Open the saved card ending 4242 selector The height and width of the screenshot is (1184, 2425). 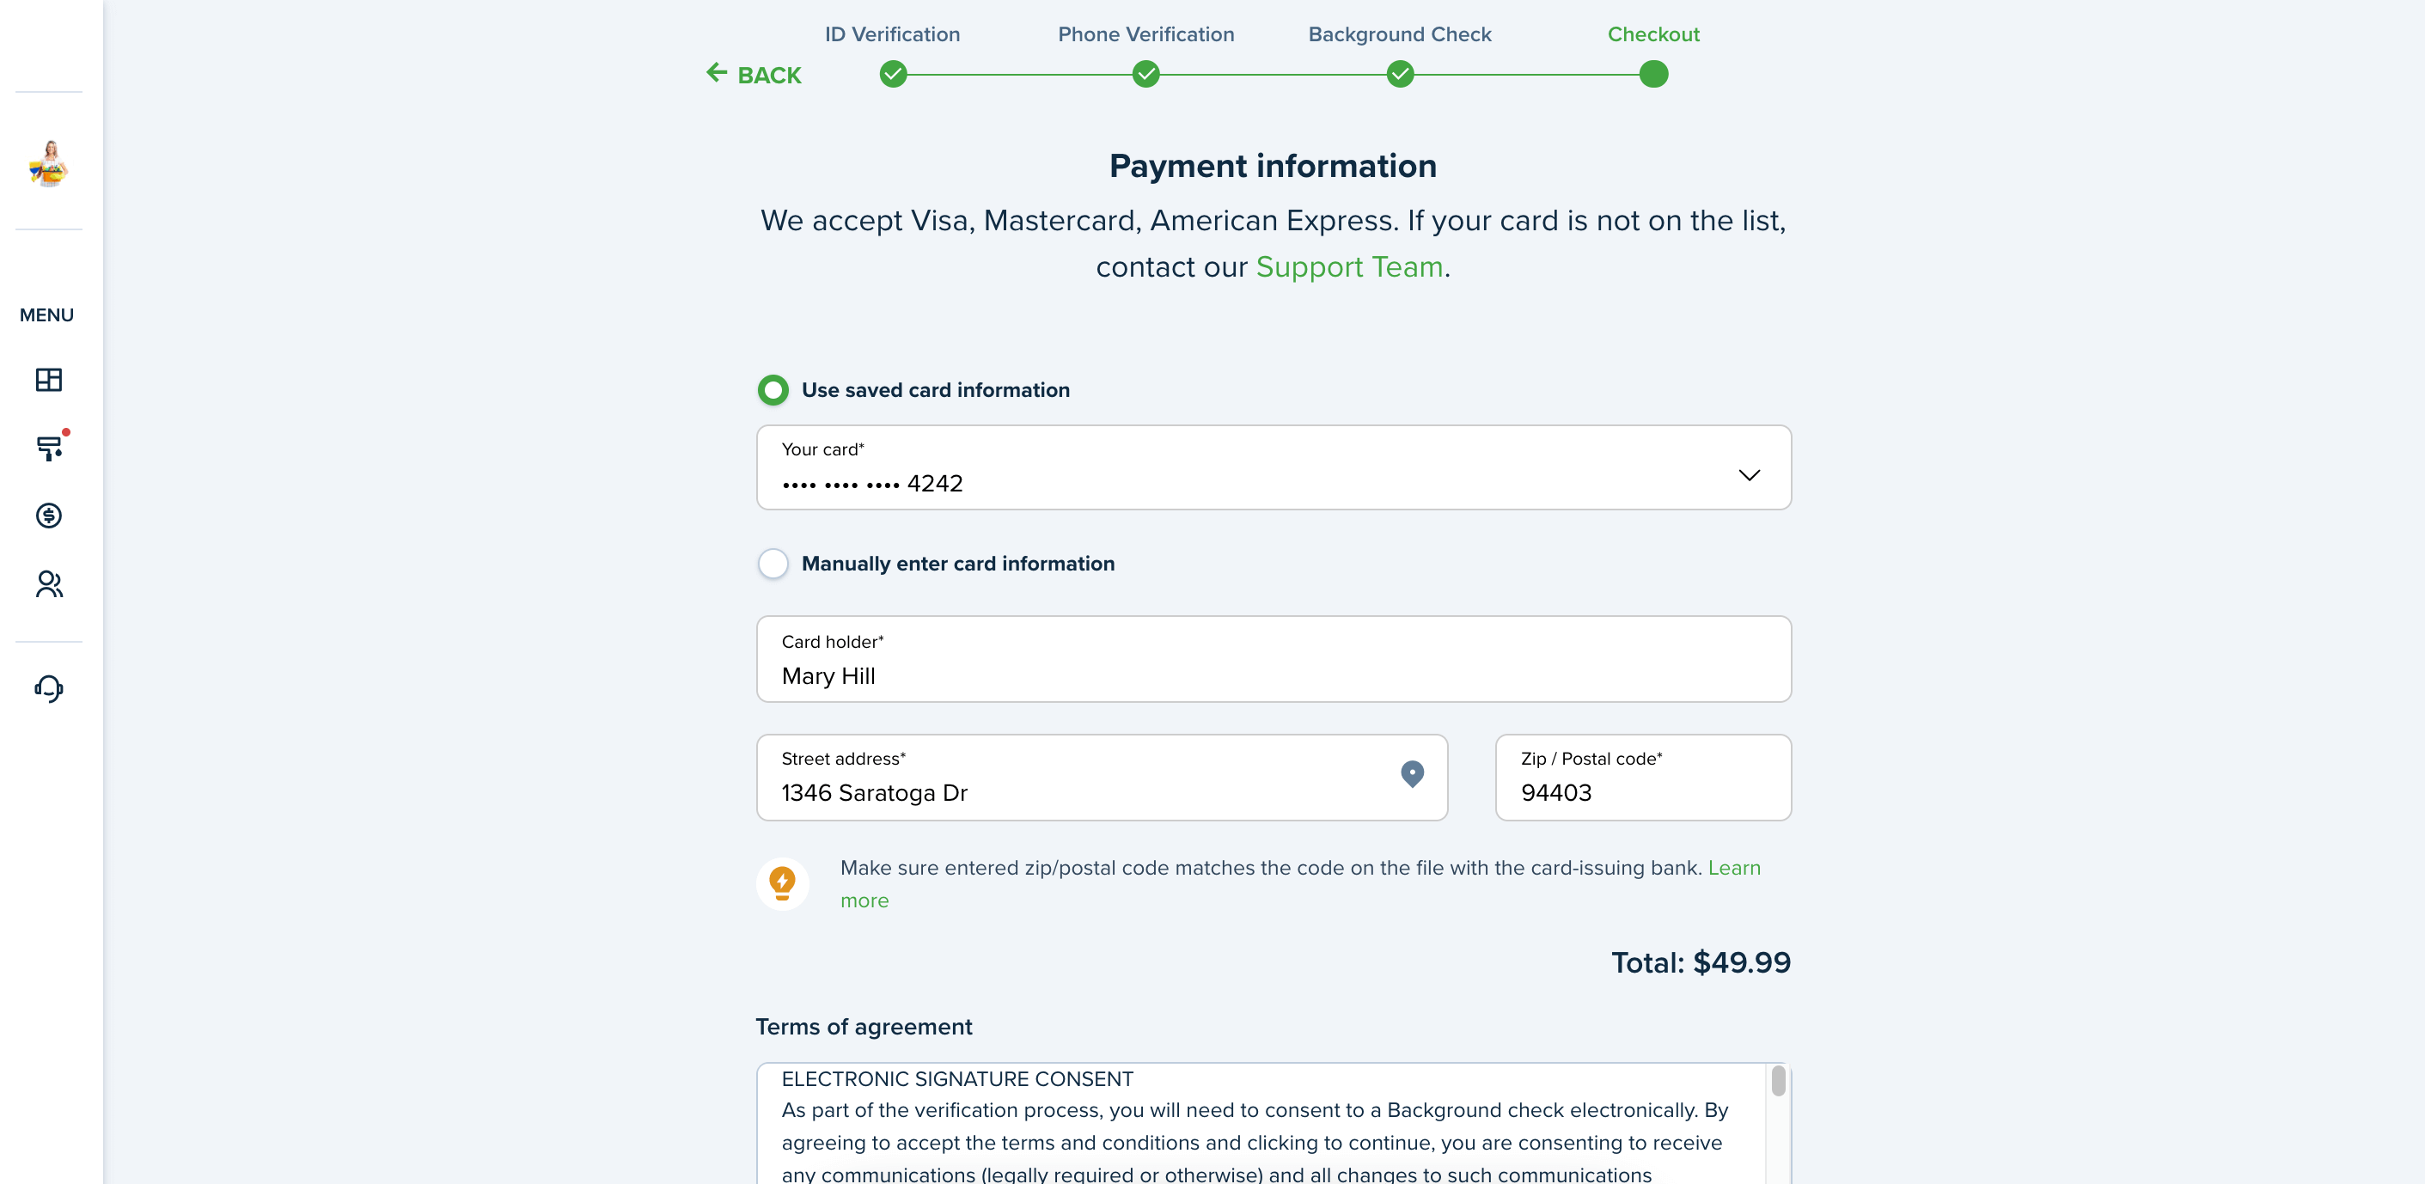pos(1274,467)
